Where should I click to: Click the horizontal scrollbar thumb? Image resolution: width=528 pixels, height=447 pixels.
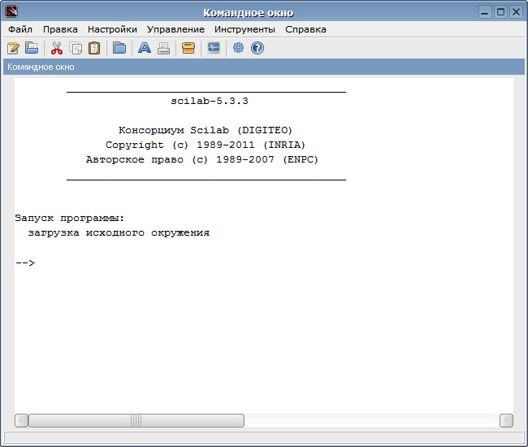pyautogui.click(x=136, y=420)
